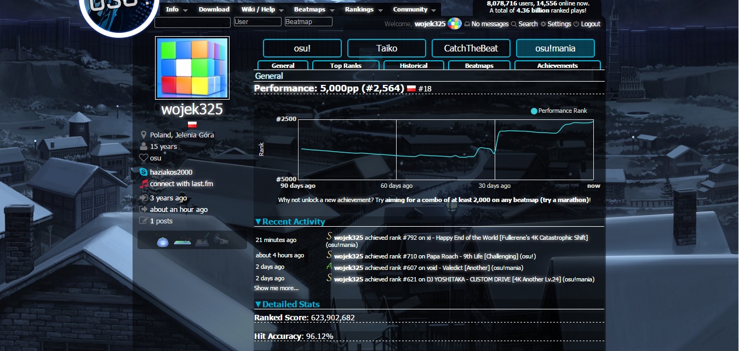Click the last.fm music note icon

[x=144, y=184]
